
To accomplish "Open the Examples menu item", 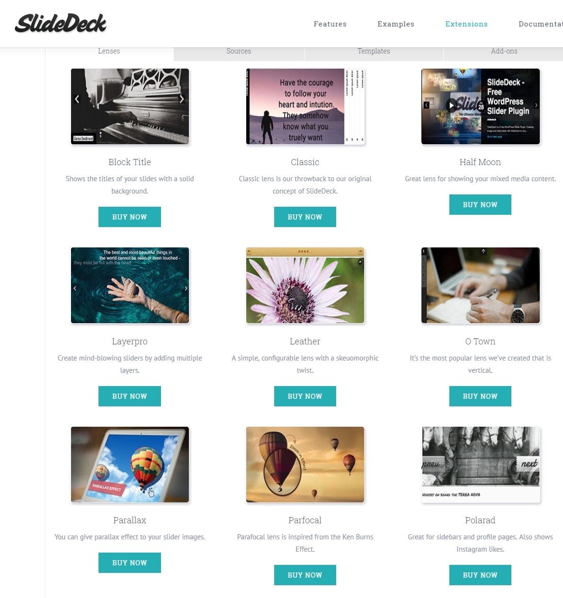I will coord(396,24).
